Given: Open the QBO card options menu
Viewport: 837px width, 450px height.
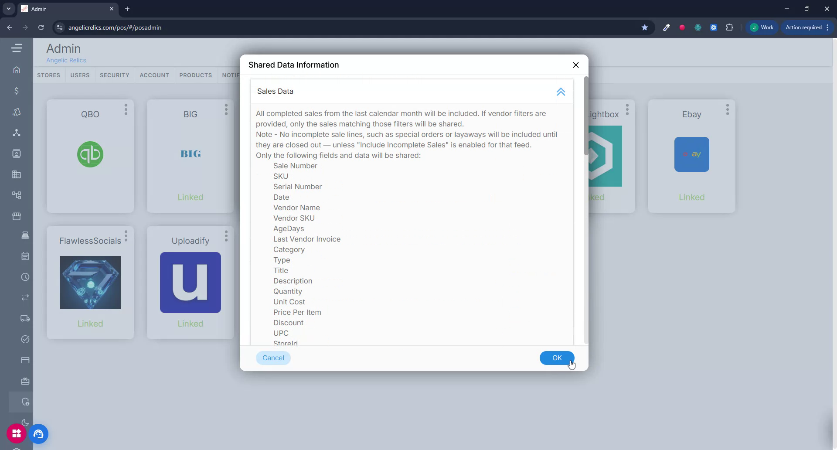Looking at the screenshot, I should 126,109.
